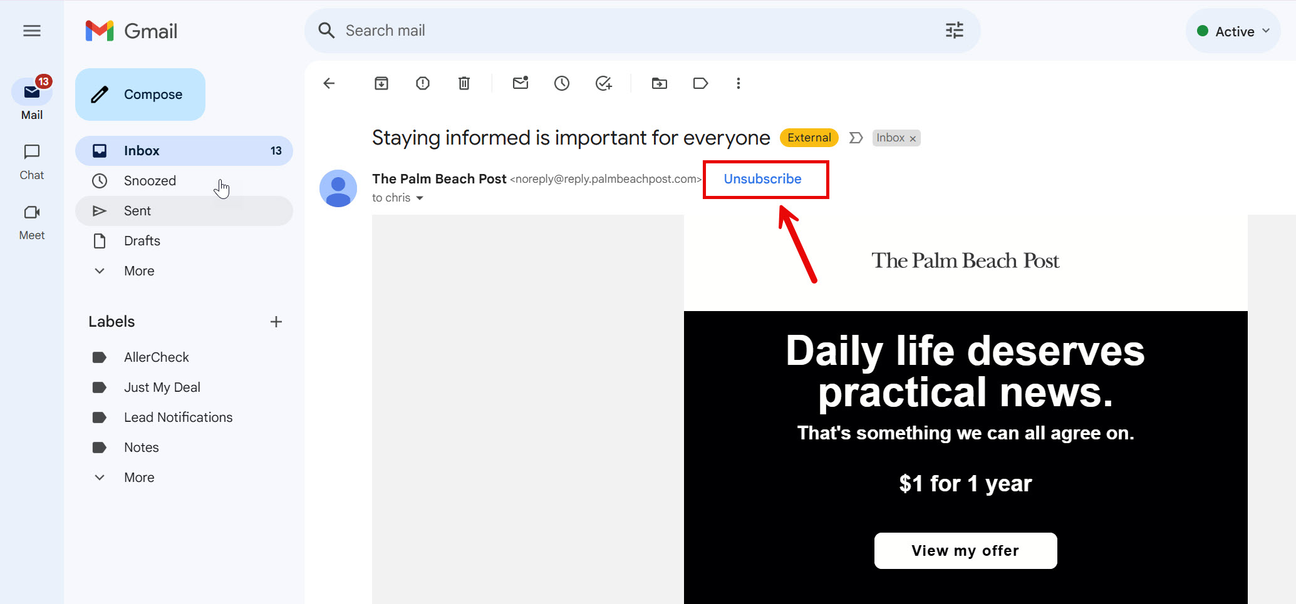The image size is (1296, 604).
Task: Click The Palm Beach Post masthead
Action: pos(965,260)
